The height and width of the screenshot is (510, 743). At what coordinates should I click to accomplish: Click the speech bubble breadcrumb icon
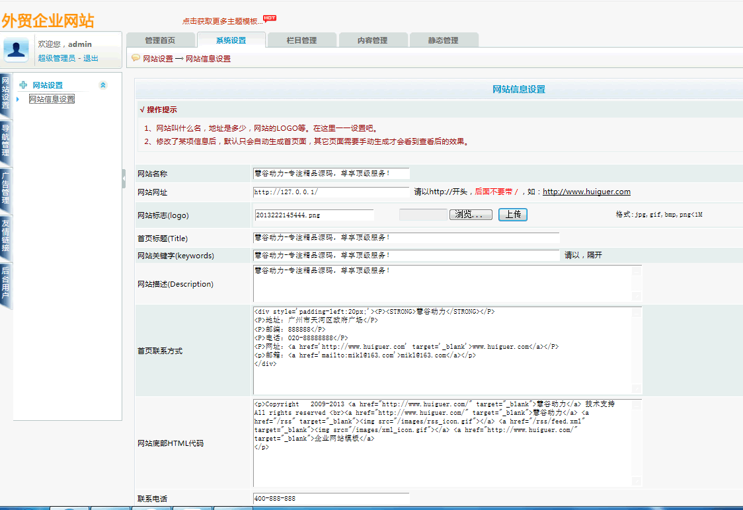(136, 58)
